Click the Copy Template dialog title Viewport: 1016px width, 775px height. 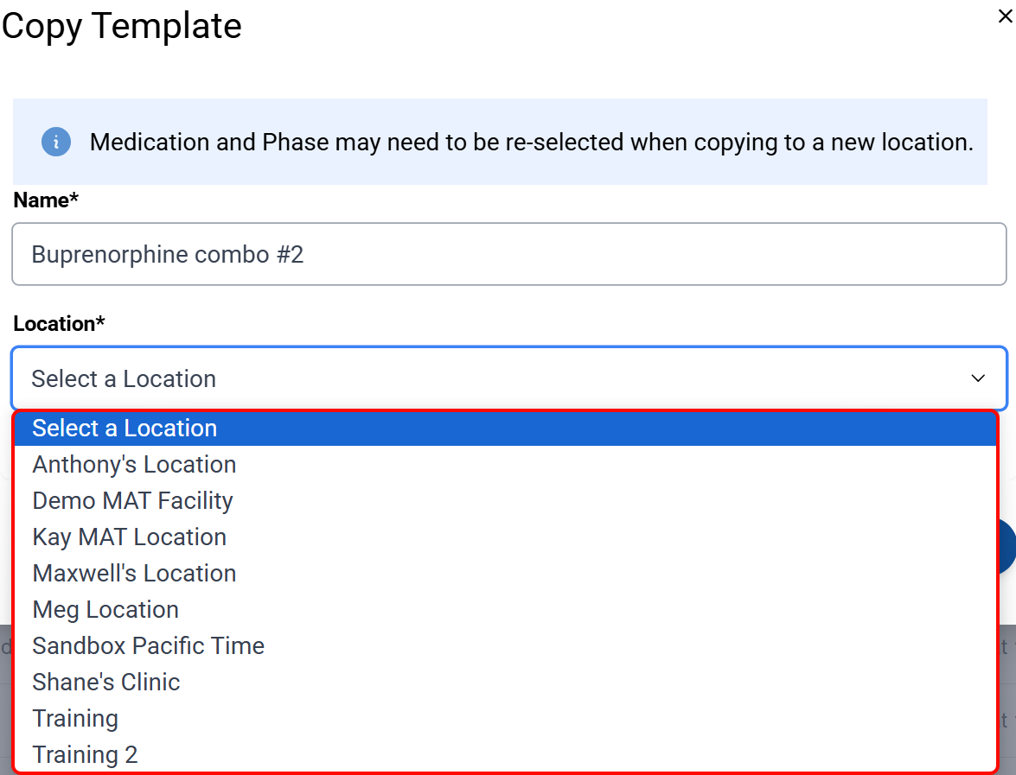click(x=122, y=26)
